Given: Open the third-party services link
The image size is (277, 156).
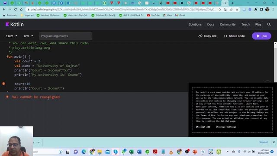Looking at the screenshot, I should [x=250, y=115].
